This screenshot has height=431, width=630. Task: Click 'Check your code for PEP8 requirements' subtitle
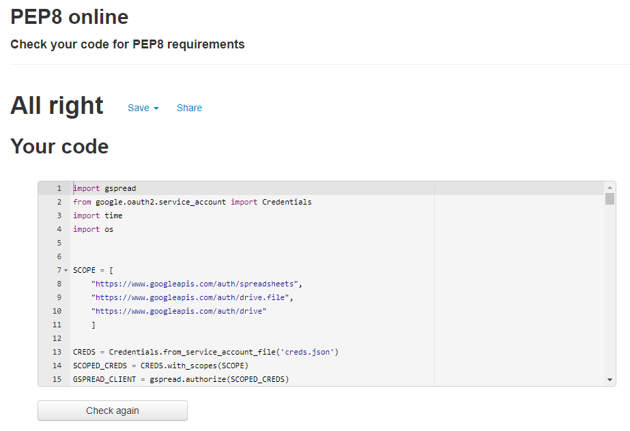[x=128, y=44]
